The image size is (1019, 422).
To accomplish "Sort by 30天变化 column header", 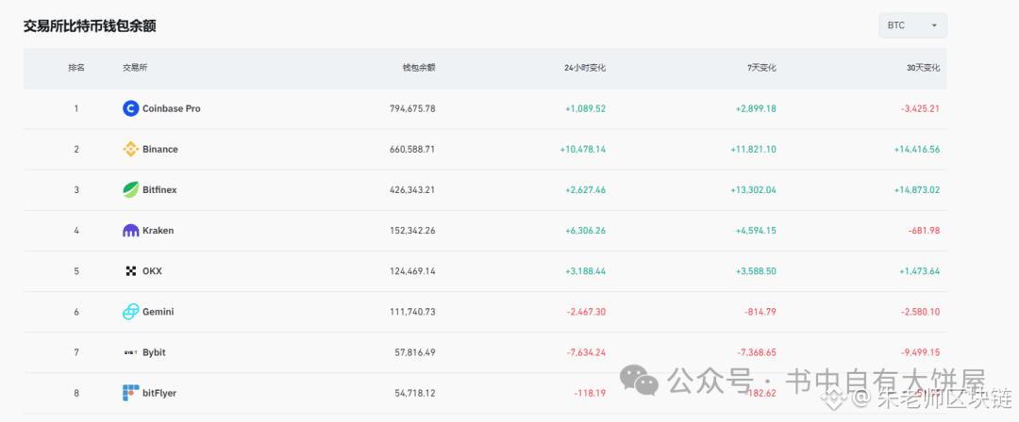I will pos(922,68).
